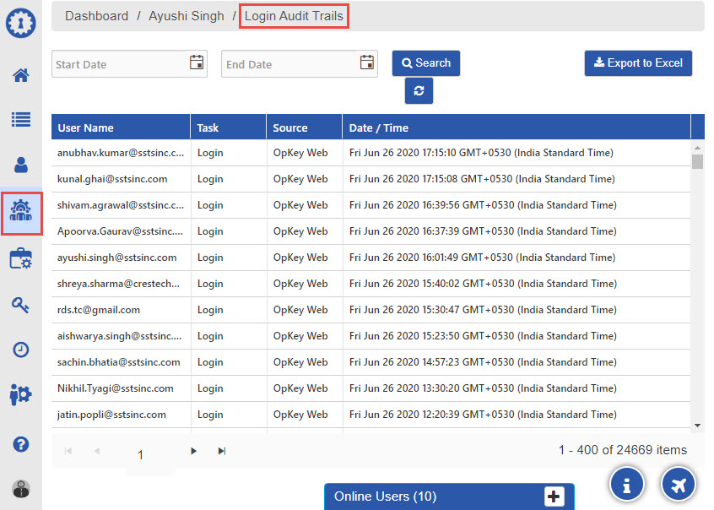Go to next page of results
Viewport: 714px width, 510px height.
click(x=194, y=451)
